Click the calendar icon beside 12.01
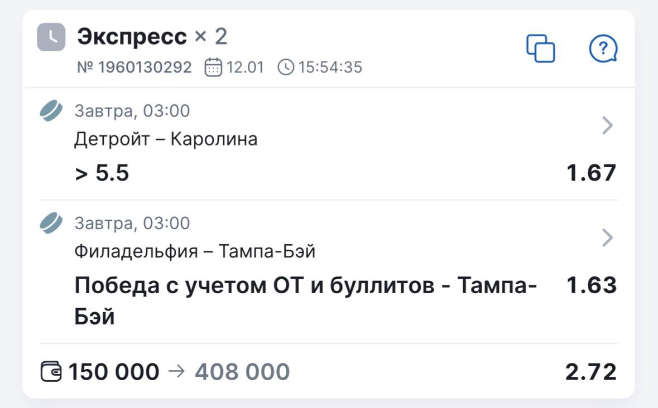 [213, 67]
